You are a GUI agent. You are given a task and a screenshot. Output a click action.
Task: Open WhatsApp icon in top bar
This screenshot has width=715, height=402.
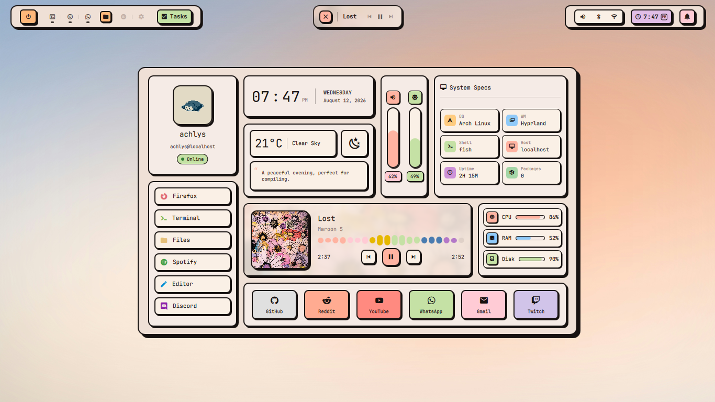(88, 17)
